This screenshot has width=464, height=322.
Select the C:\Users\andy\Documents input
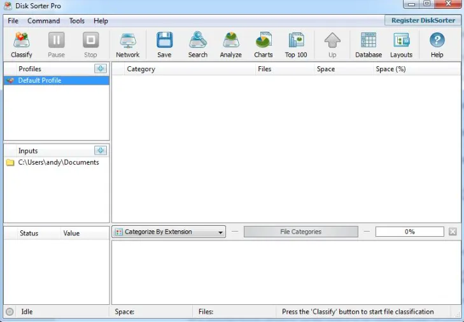point(56,162)
